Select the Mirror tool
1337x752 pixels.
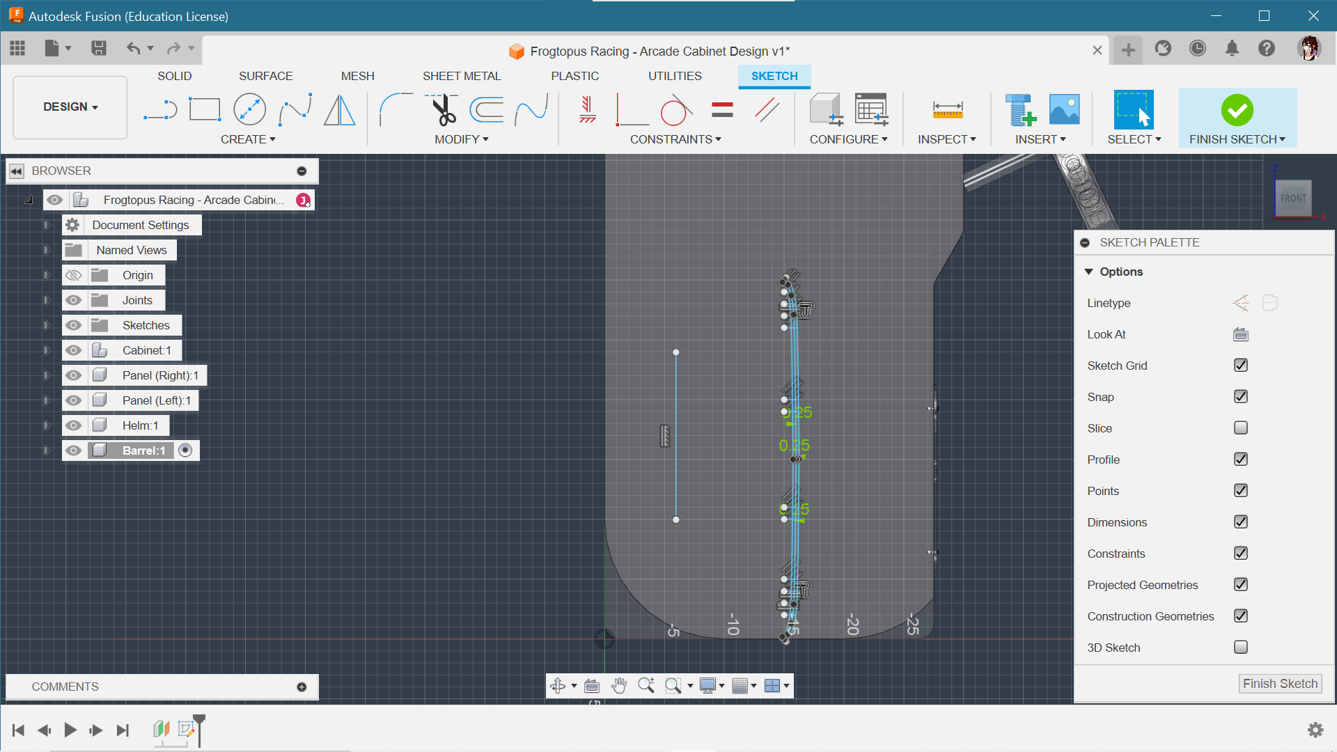tap(340, 110)
